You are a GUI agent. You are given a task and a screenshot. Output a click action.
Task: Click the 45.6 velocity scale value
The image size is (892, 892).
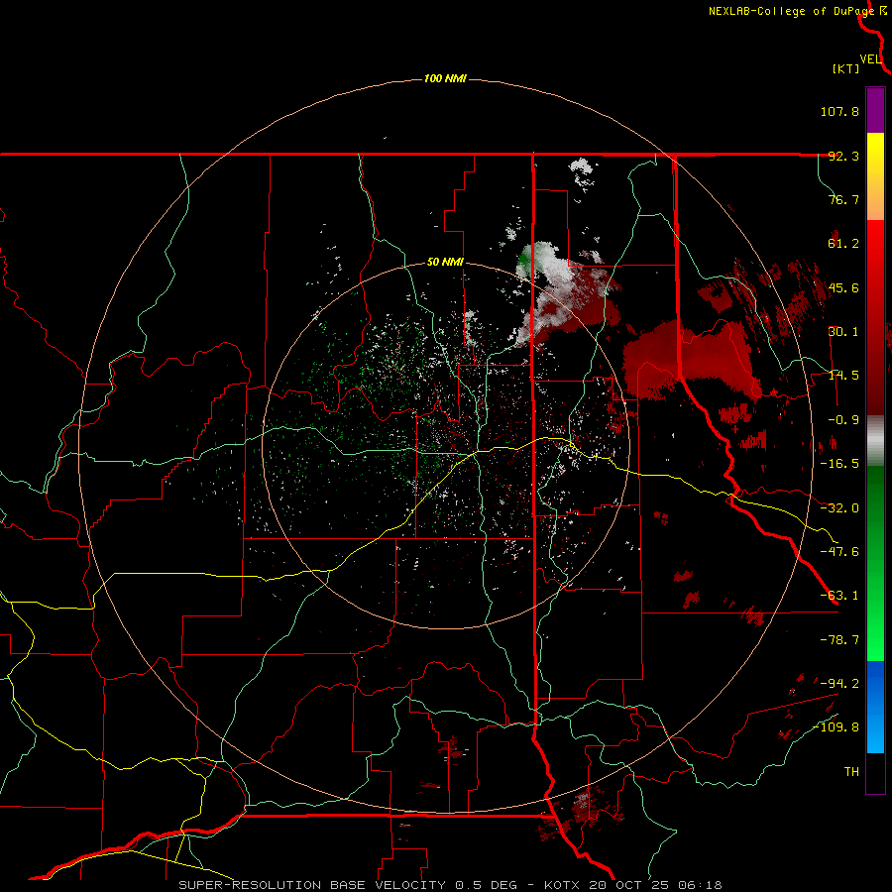(843, 287)
